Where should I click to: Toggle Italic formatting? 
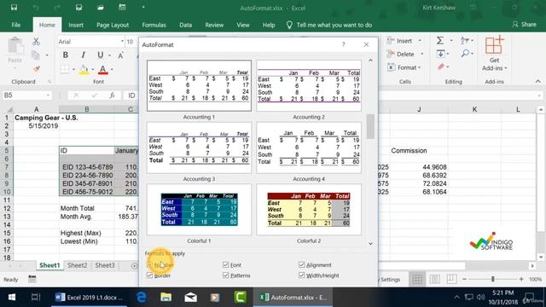point(83,55)
